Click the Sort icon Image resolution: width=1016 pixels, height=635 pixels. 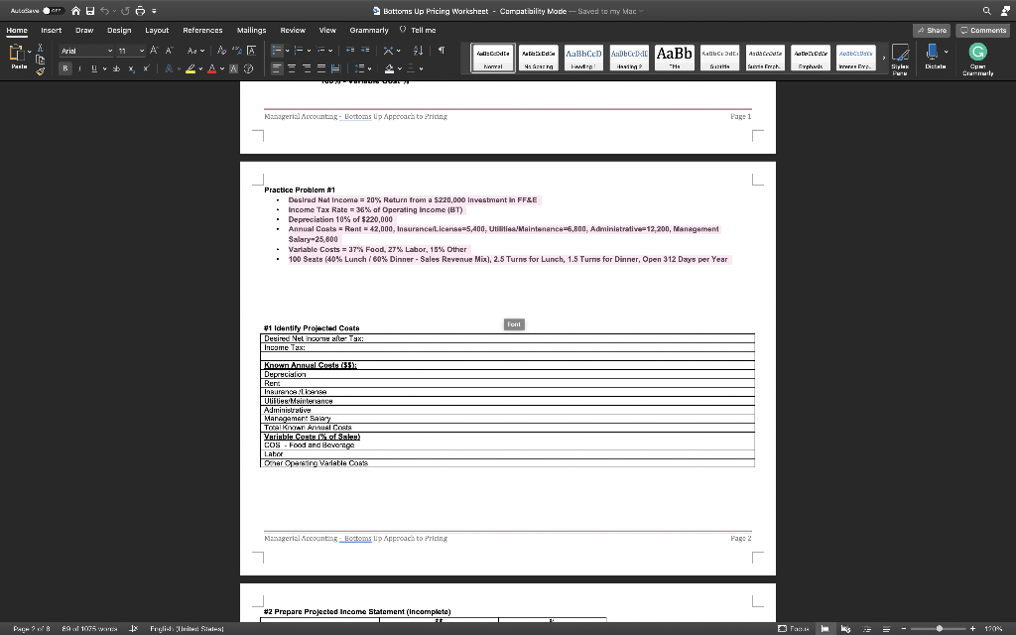[419, 51]
